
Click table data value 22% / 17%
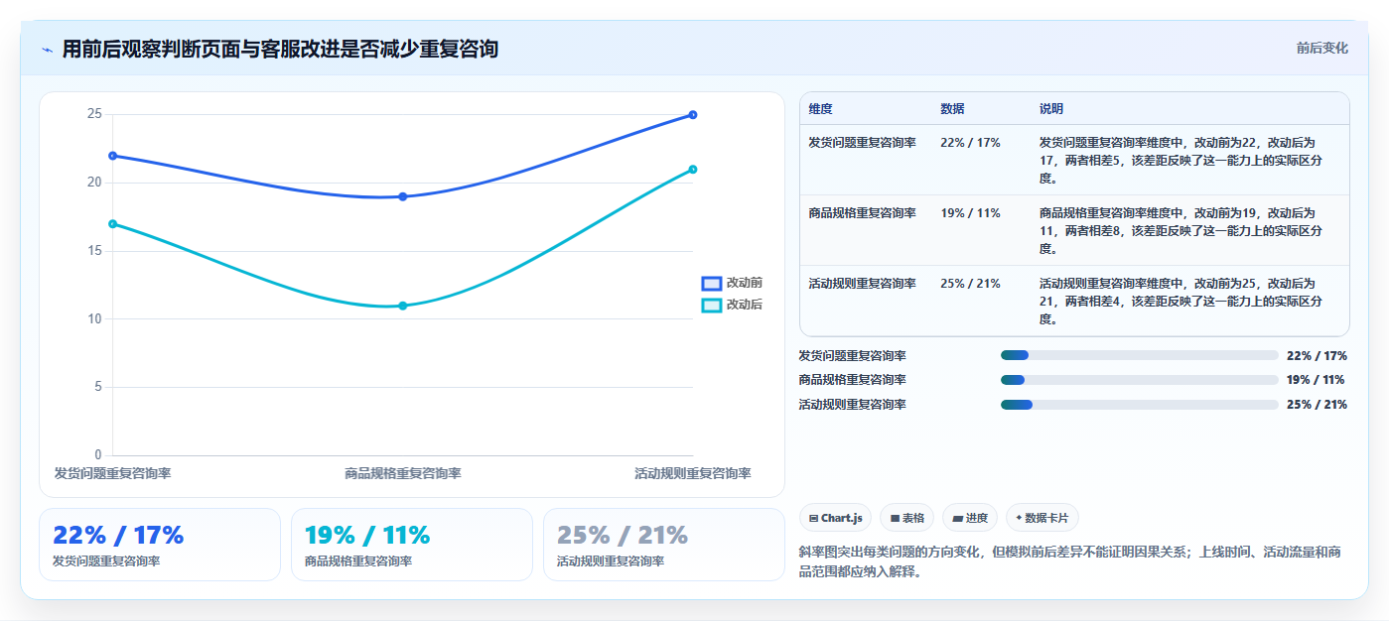[970, 143]
